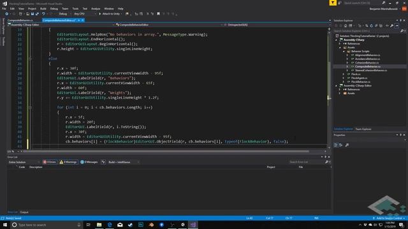Click the Solution Explorer Show All Files icon

pyautogui.click(x=381, y=25)
